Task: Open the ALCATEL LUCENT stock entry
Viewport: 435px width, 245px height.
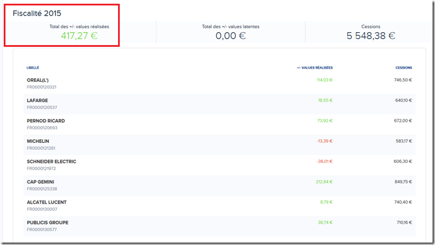Action: click(x=46, y=202)
